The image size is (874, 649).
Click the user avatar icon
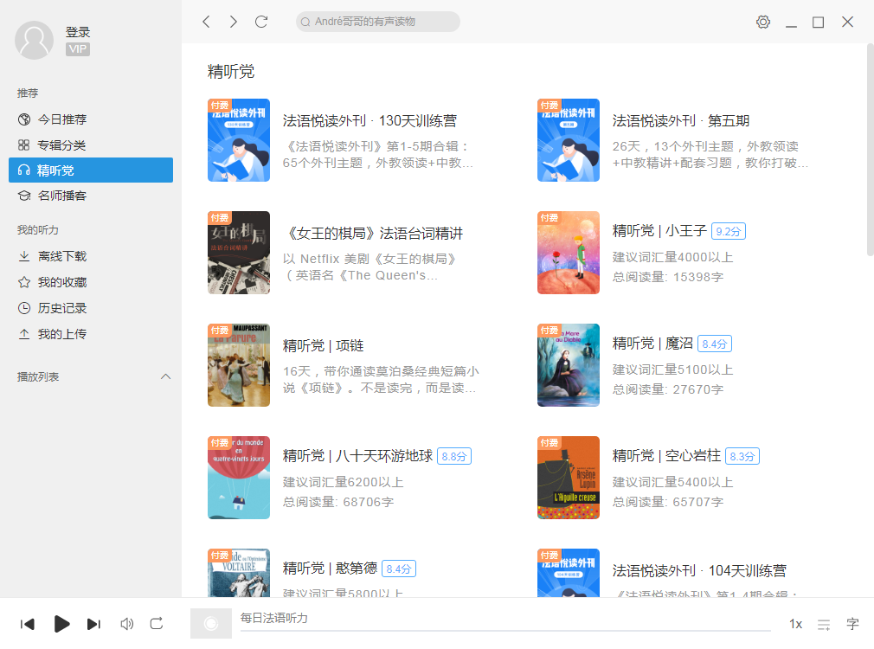(x=34, y=40)
